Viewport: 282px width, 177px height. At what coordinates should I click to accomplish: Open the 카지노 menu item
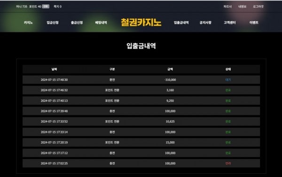(x=28, y=23)
